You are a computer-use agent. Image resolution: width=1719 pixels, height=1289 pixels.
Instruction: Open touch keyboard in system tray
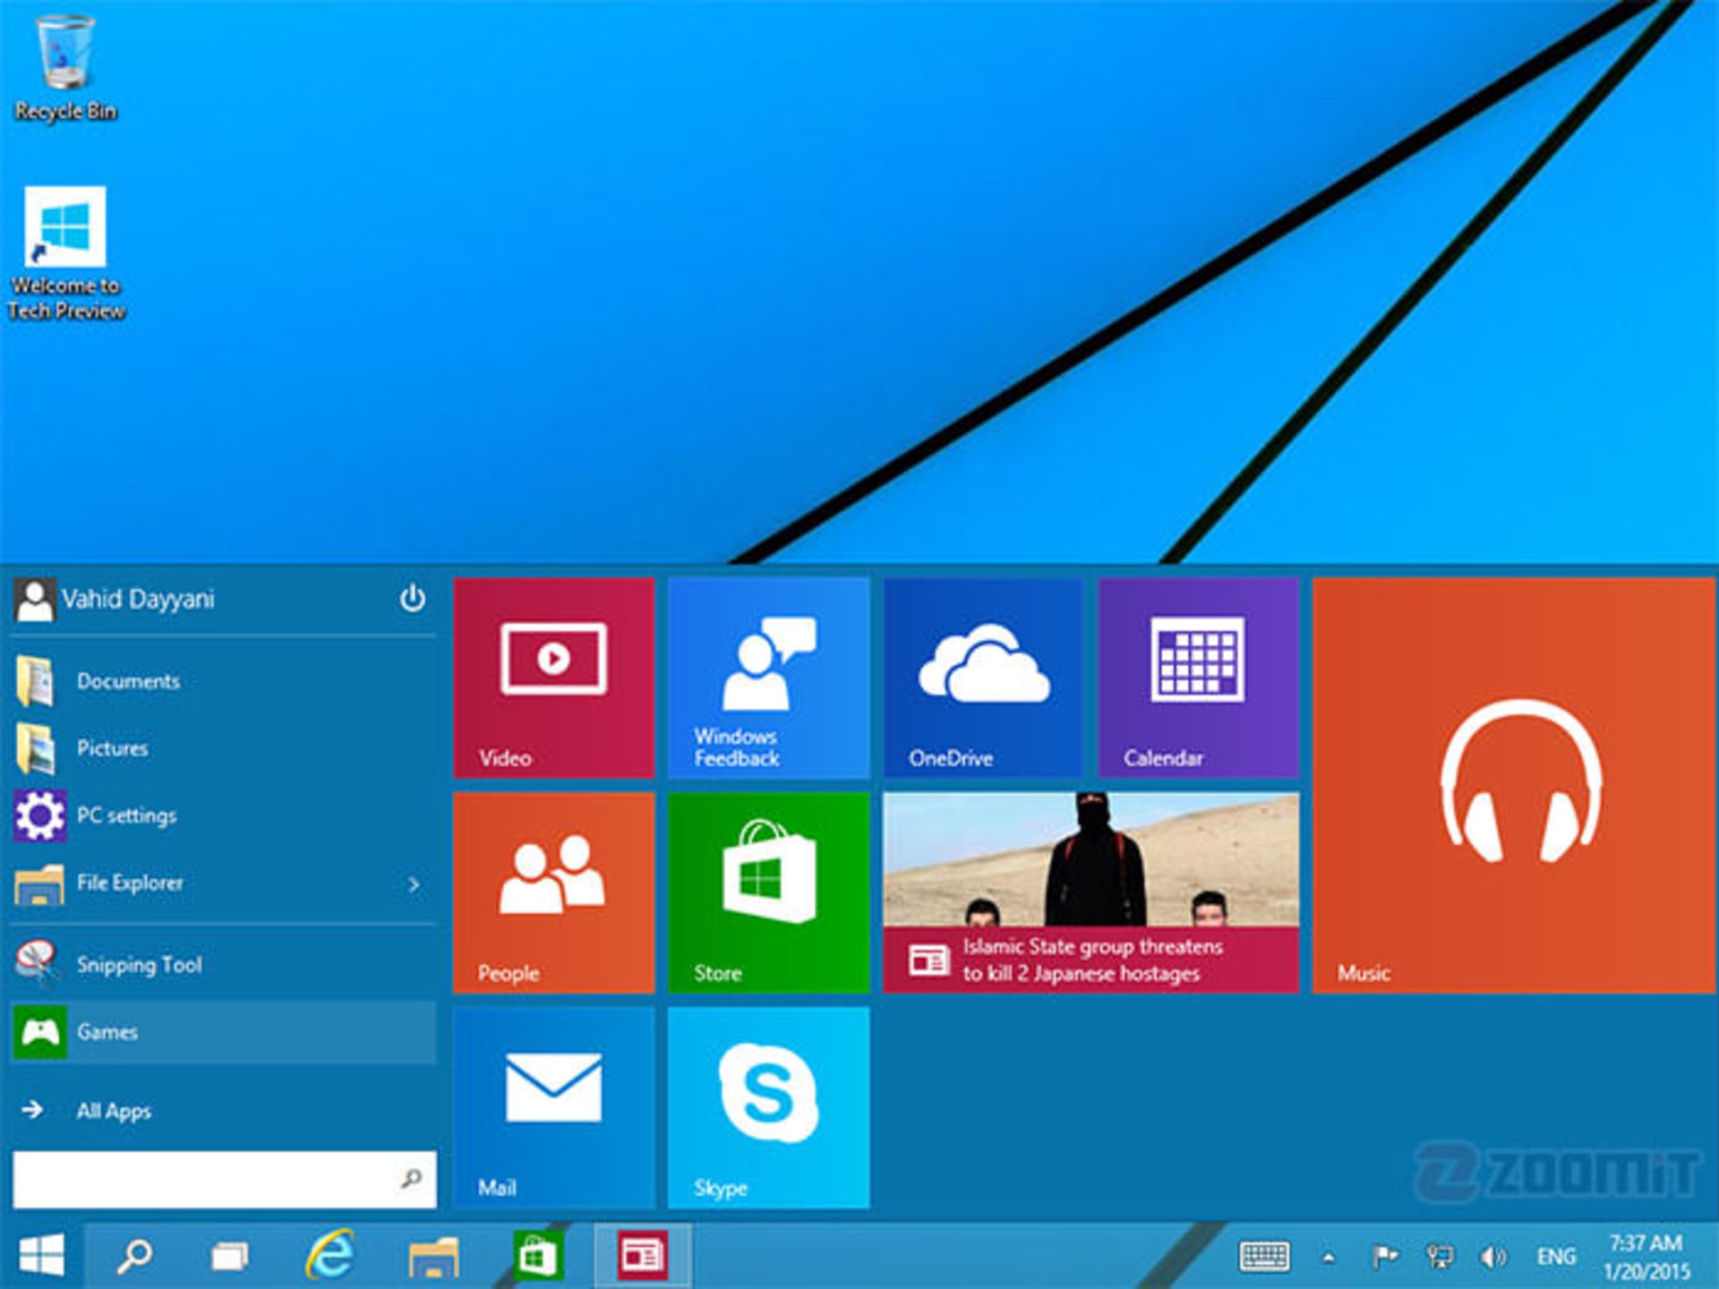point(1264,1257)
